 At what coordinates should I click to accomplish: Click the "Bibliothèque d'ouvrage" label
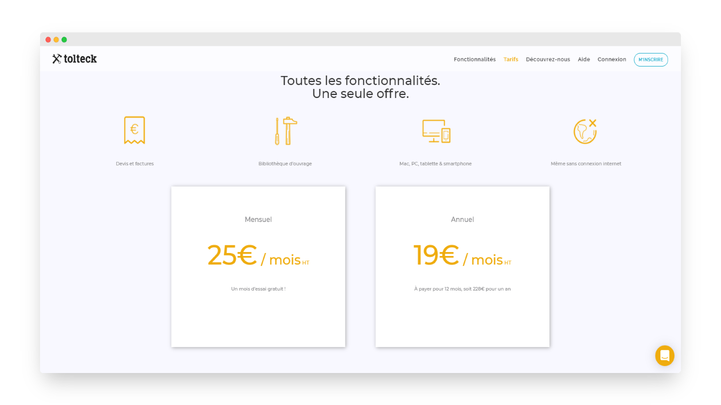tap(285, 163)
